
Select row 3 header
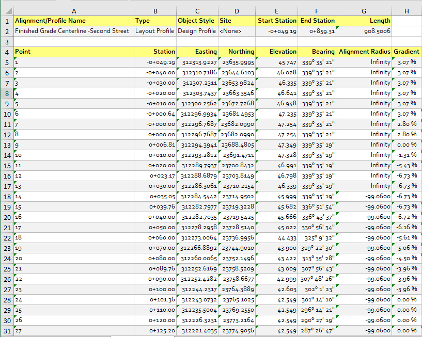[x=7, y=42]
